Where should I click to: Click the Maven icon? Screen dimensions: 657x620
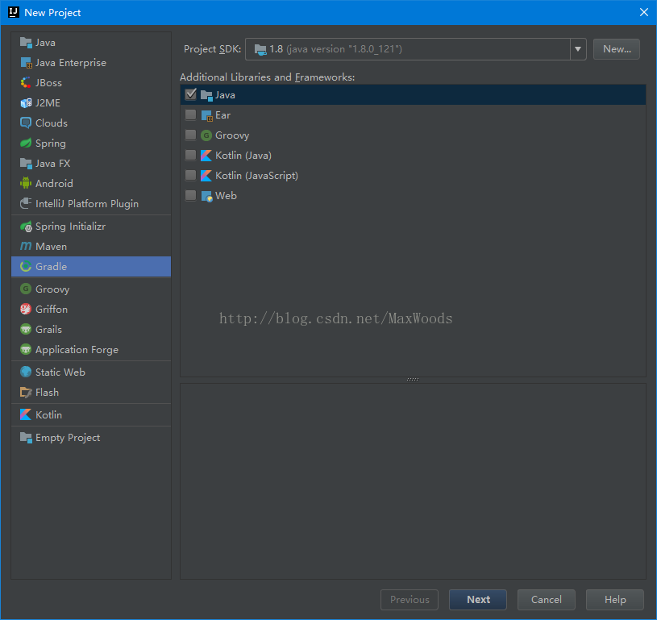point(26,246)
